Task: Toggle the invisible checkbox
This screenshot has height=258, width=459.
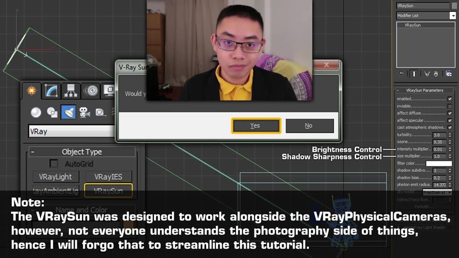Action: 450,106
